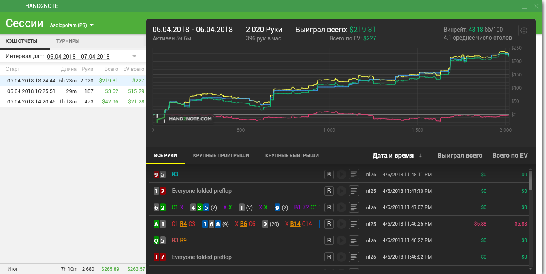Maximize the Hand2Note window
The height and width of the screenshot is (274, 546).
[524, 6]
